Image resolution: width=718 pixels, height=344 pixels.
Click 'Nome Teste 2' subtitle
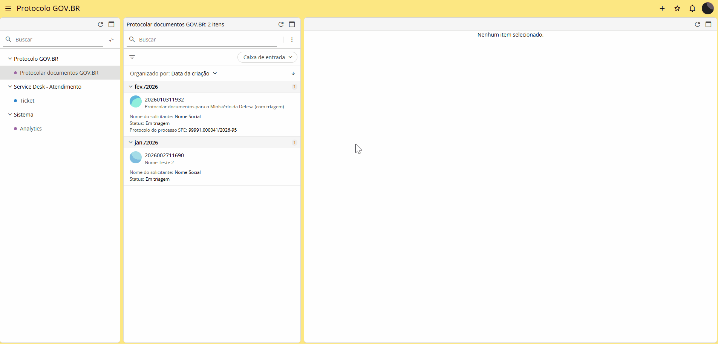click(159, 163)
